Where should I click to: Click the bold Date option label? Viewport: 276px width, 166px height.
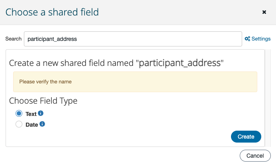pyautogui.click(x=32, y=125)
